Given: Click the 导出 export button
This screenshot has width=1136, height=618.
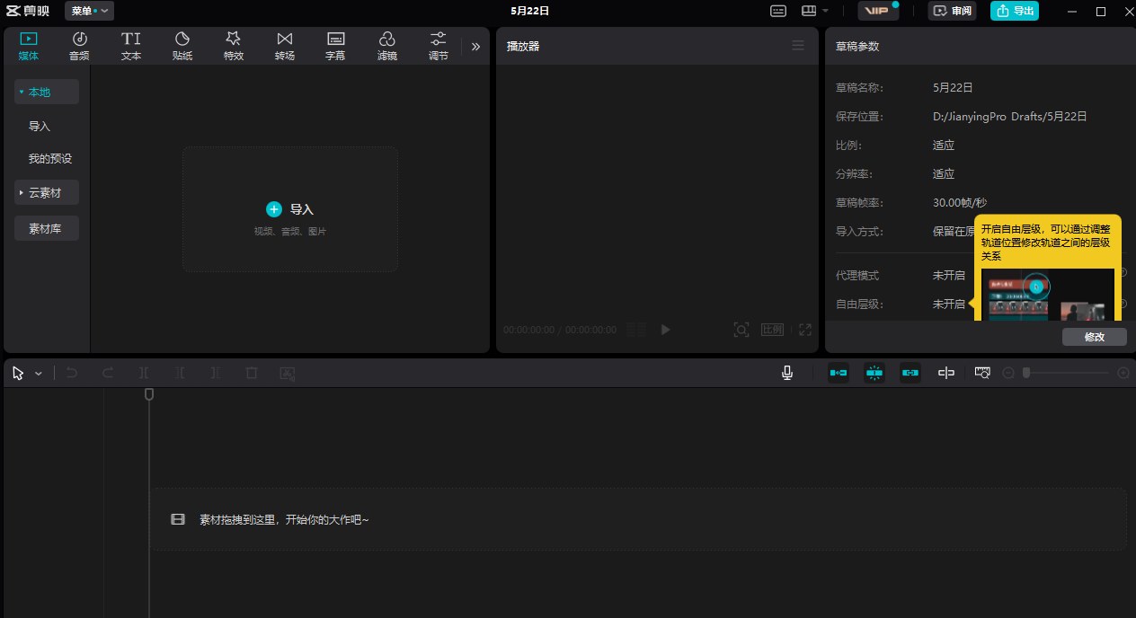Looking at the screenshot, I should (x=1015, y=11).
